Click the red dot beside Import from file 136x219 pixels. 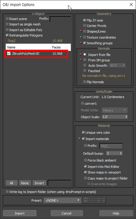pyautogui.click(x=81, y=54)
